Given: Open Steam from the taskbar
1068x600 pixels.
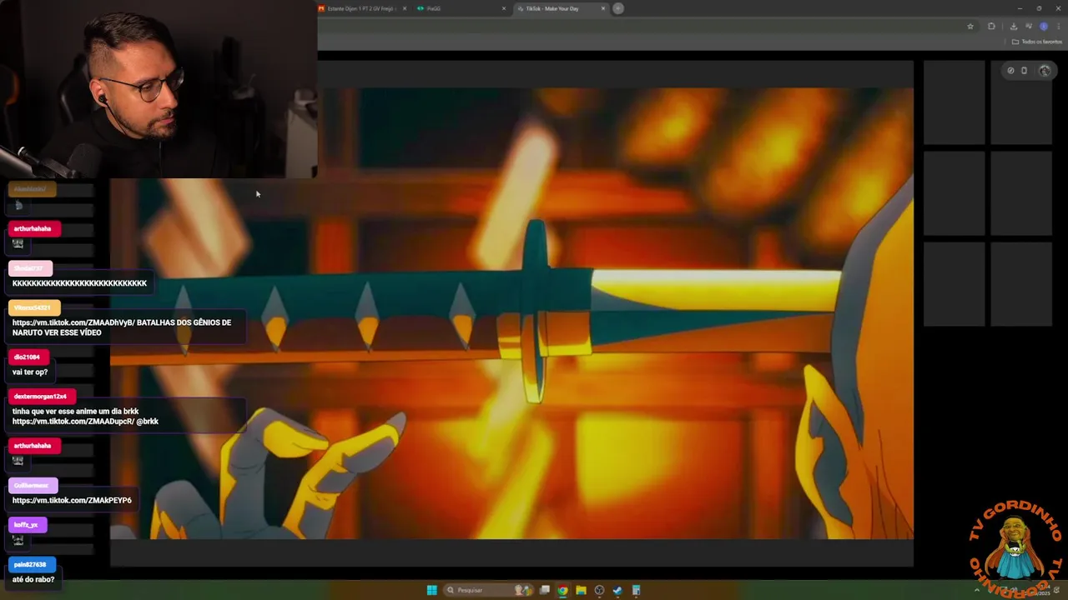Looking at the screenshot, I should [x=617, y=590].
